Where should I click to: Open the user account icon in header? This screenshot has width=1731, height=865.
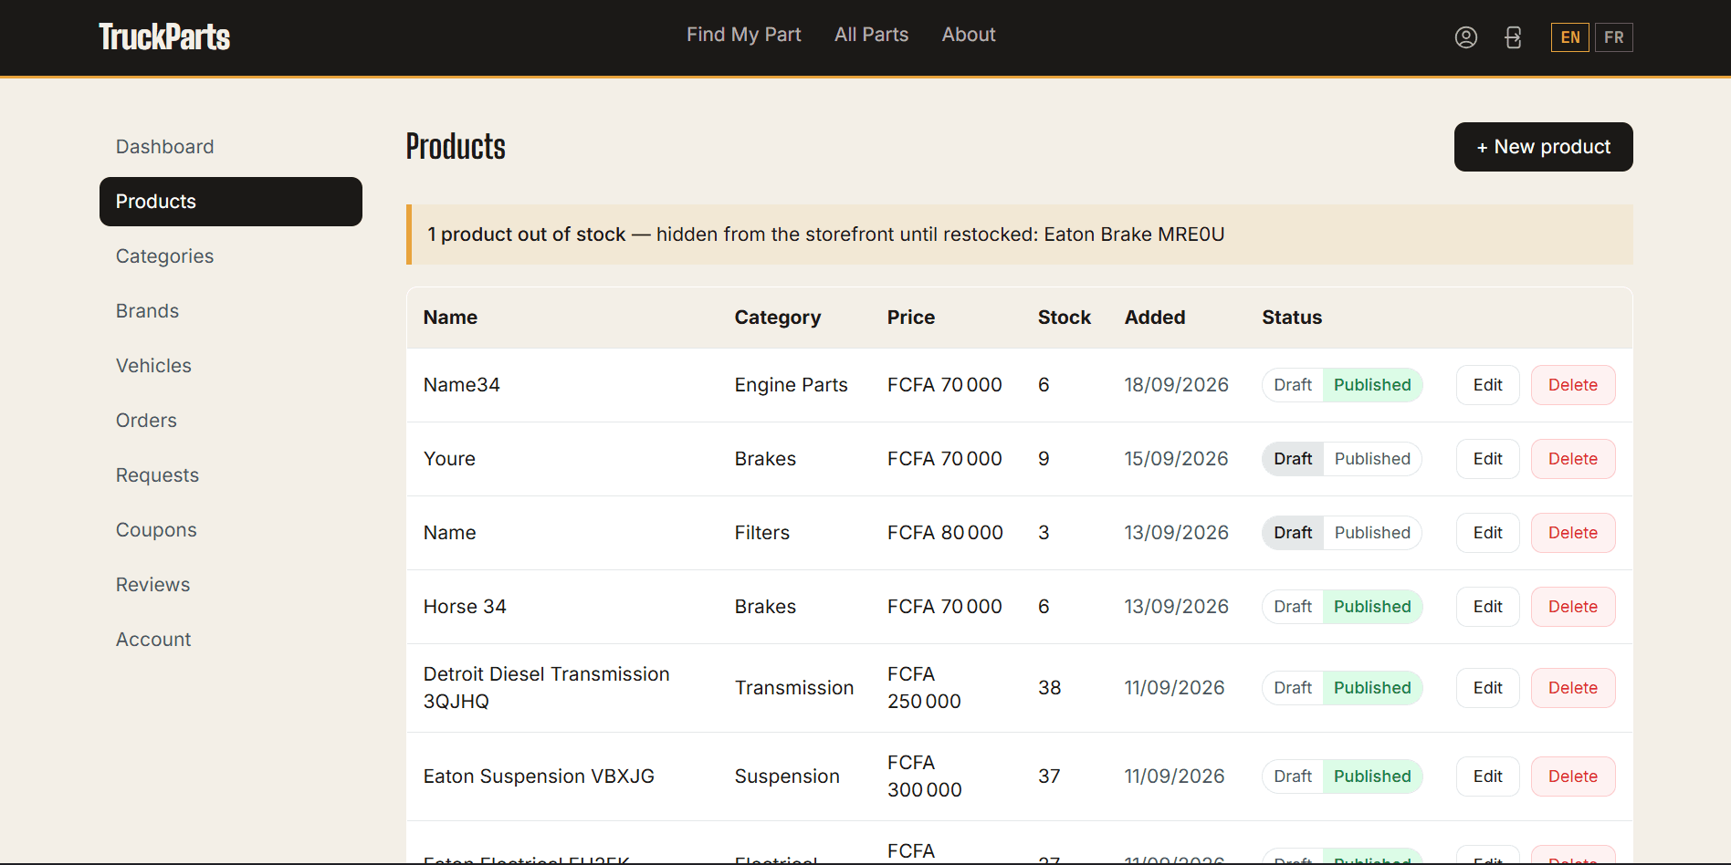pyautogui.click(x=1465, y=37)
